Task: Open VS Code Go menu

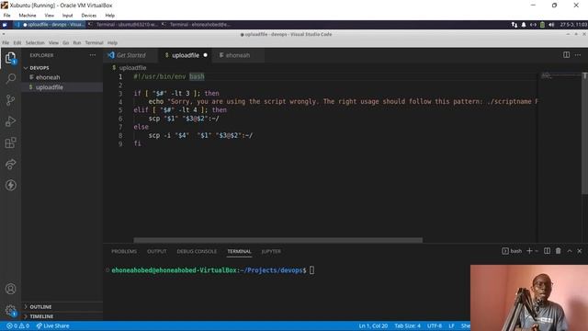Action: pos(65,43)
